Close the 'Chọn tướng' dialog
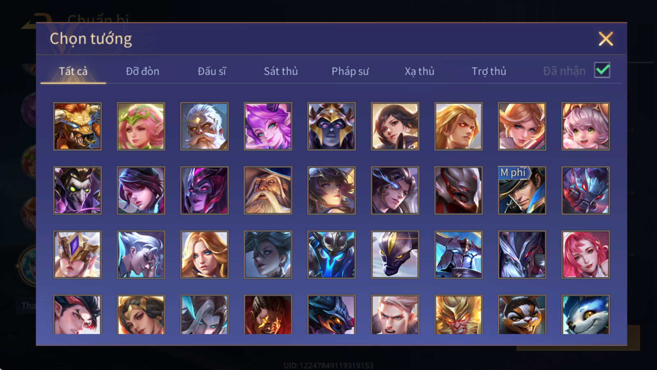The image size is (657, 370). point(606,39)
